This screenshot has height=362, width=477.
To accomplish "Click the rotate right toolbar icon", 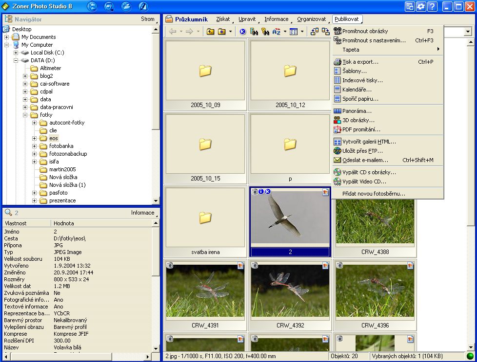I will (x=326, y=31).
